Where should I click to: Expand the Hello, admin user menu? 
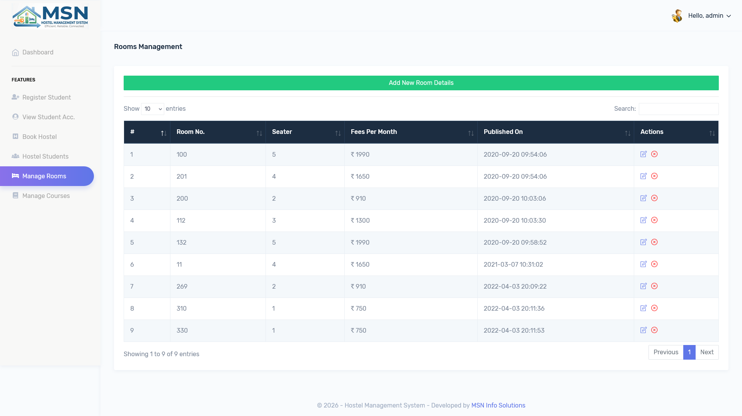point(710,16)
